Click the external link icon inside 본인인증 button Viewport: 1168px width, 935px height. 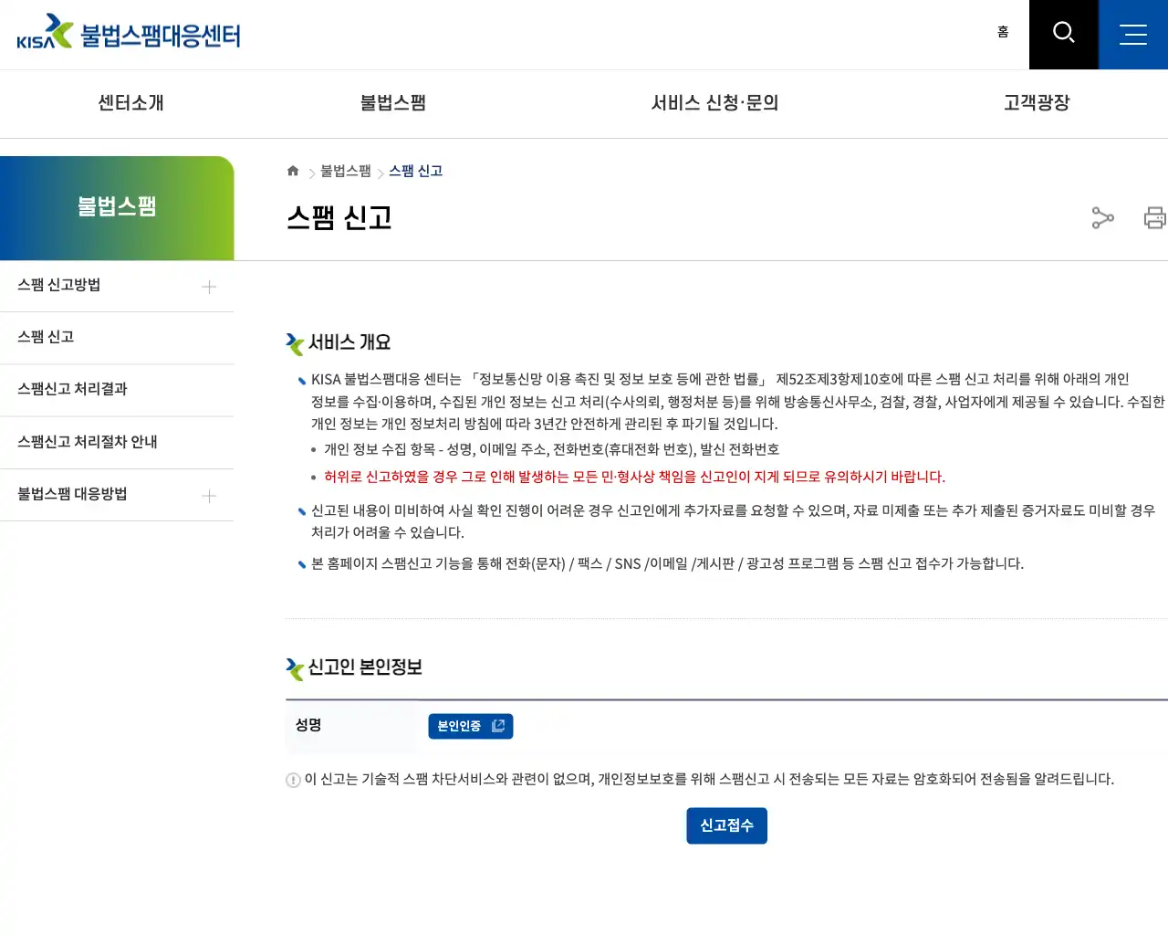[x=497, y=725]
